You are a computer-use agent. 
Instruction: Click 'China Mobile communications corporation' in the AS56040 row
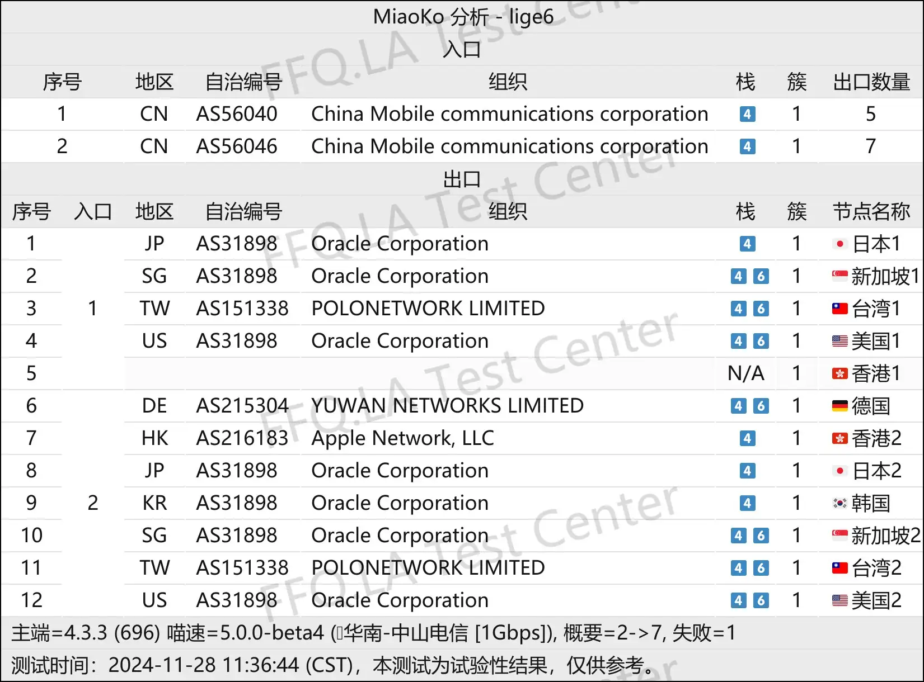coord(510,114)
